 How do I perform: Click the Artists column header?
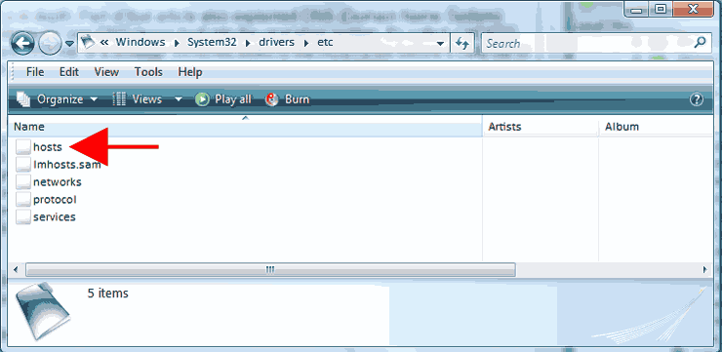point(541,127)
